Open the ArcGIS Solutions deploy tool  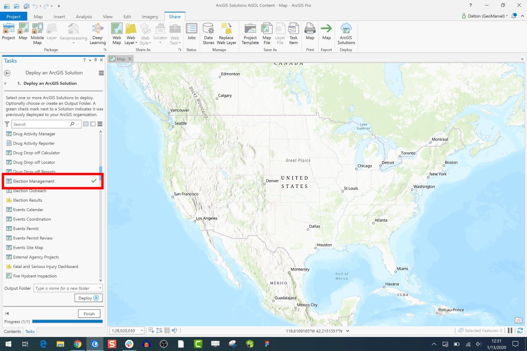[x=346, y=34]
